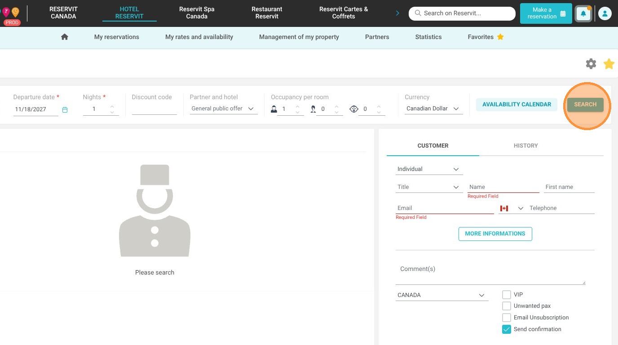Viewport: 618px width, 345px height.
Task: Adjust the Nights stepper arrows
Action: 112,109
